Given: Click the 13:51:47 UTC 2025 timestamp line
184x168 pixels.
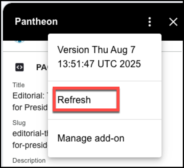Looking at the screenshot, I should click(x=99, y=64).
